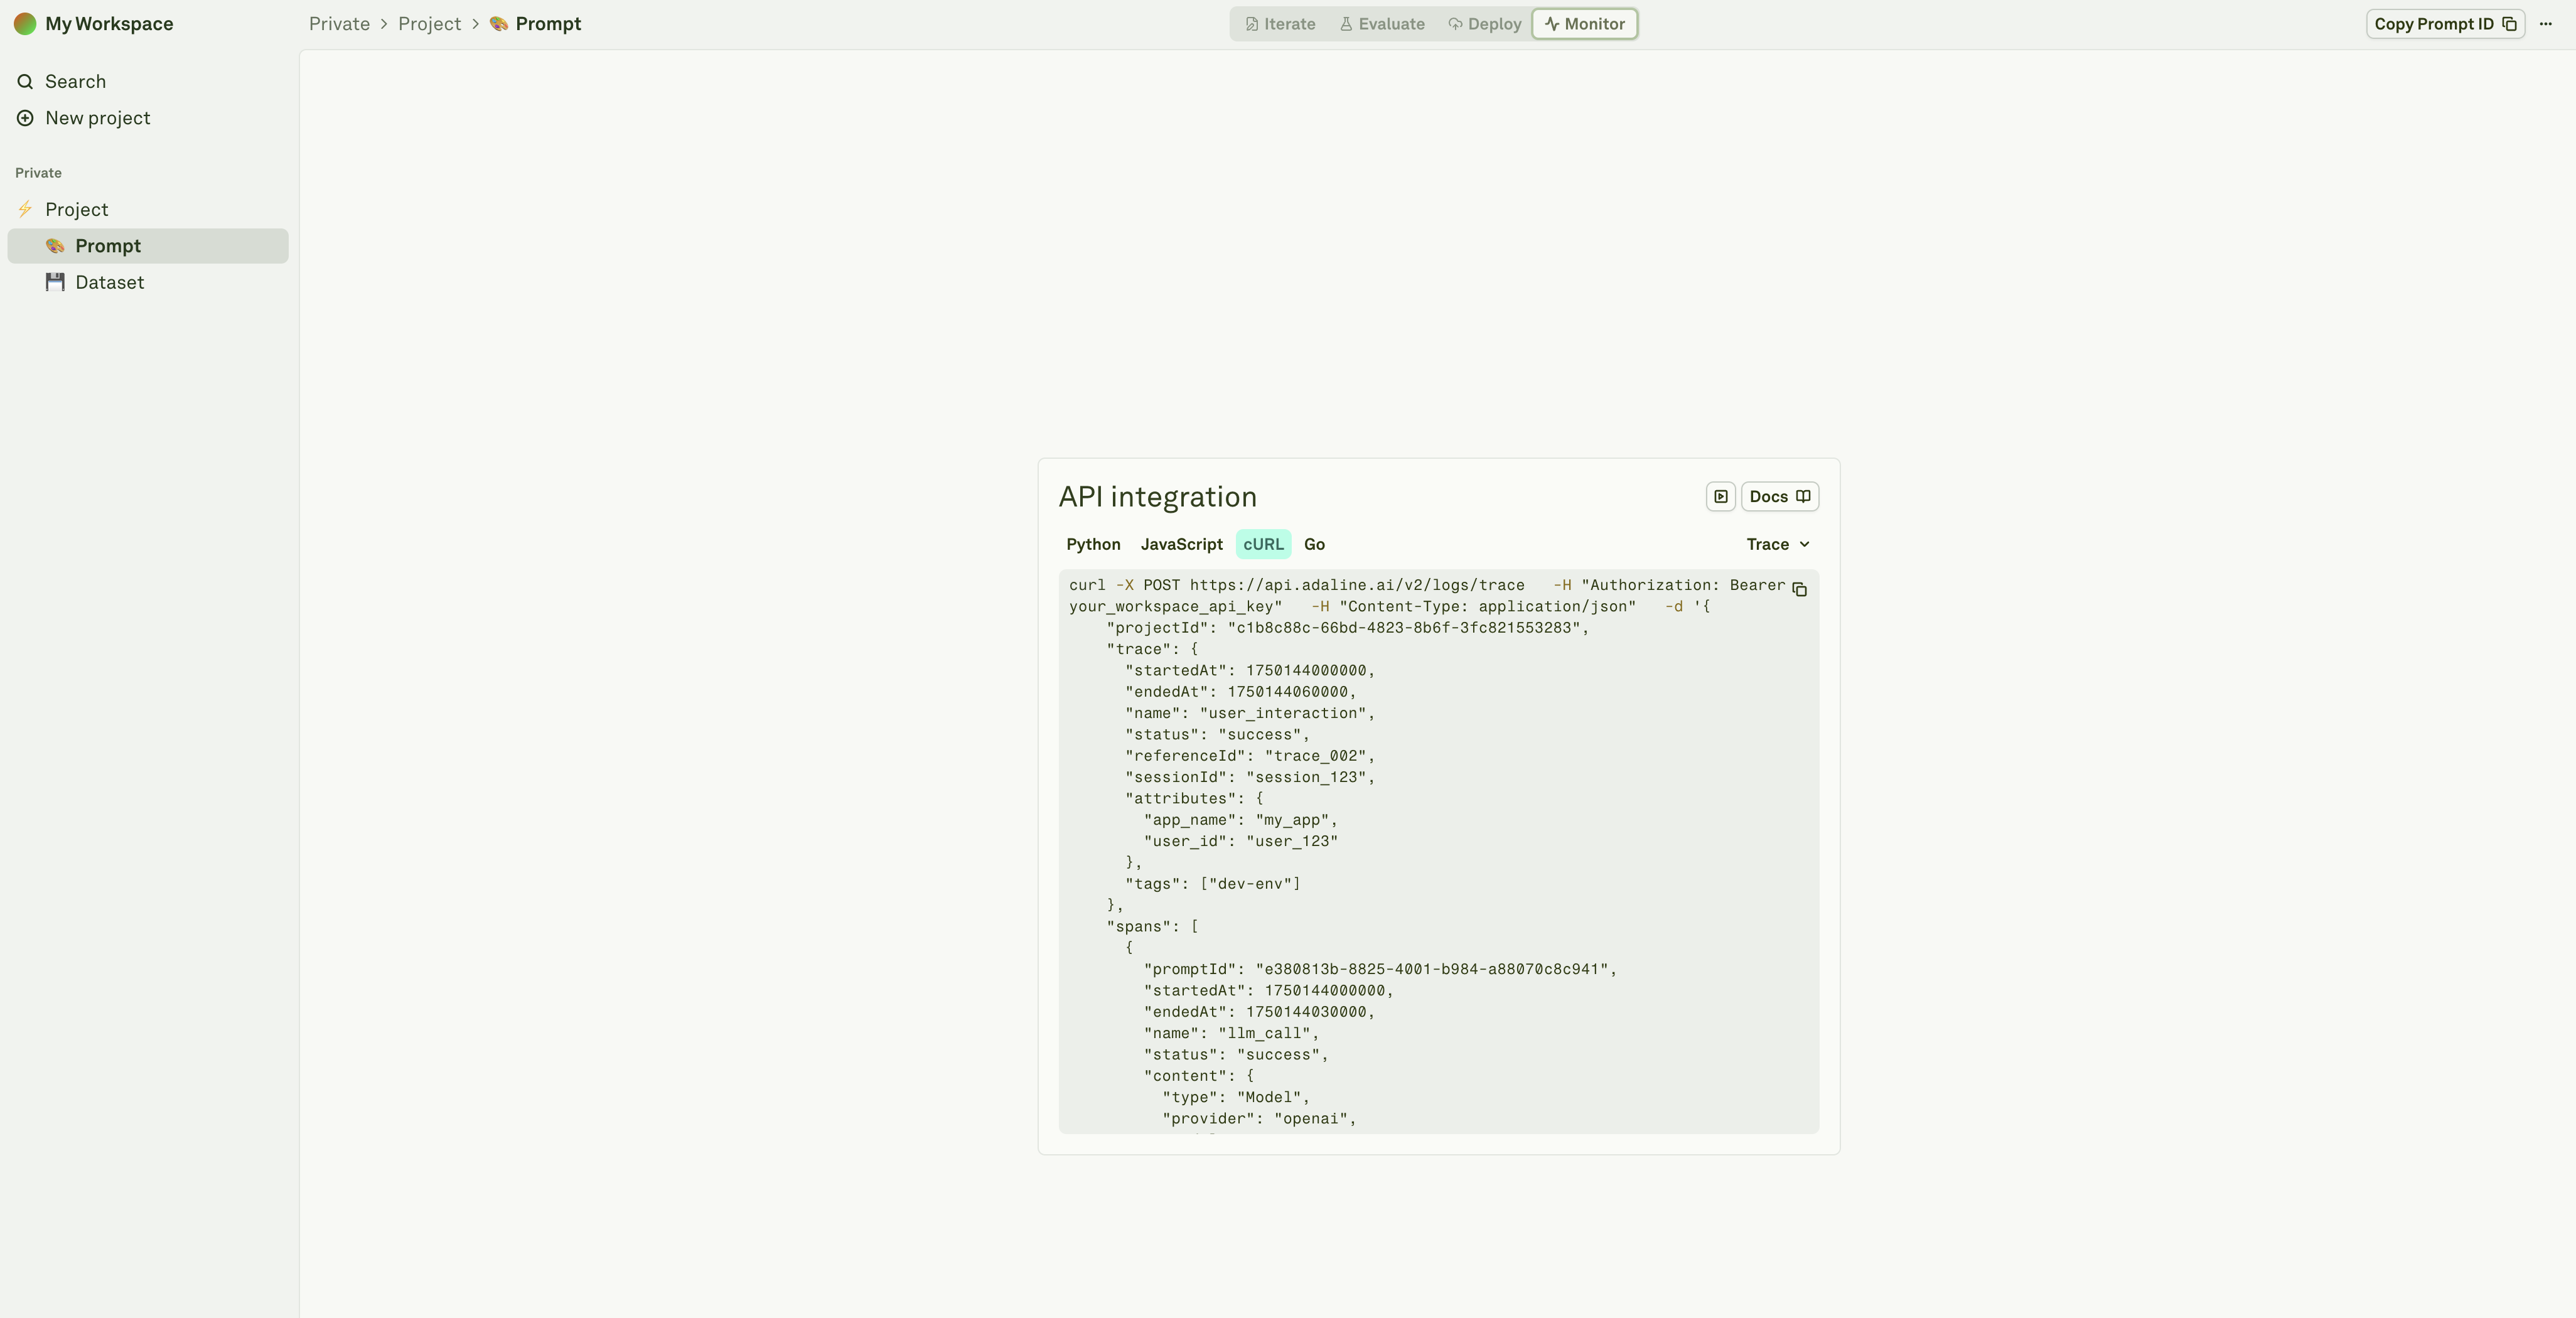Open the Dataset item in the sidebar
The height and width of the screenshot is (1318, 2576).
pos(110,282)
